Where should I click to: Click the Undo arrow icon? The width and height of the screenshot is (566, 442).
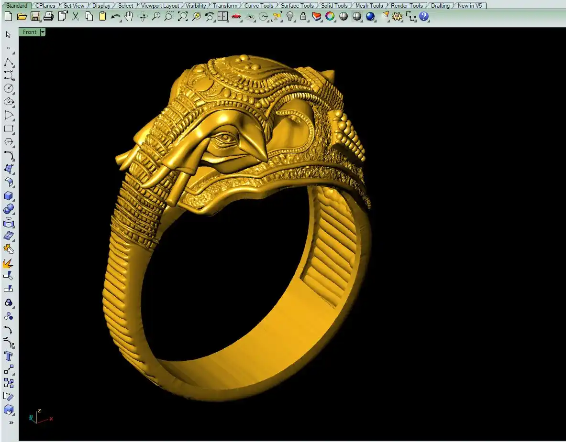[115, 17]
